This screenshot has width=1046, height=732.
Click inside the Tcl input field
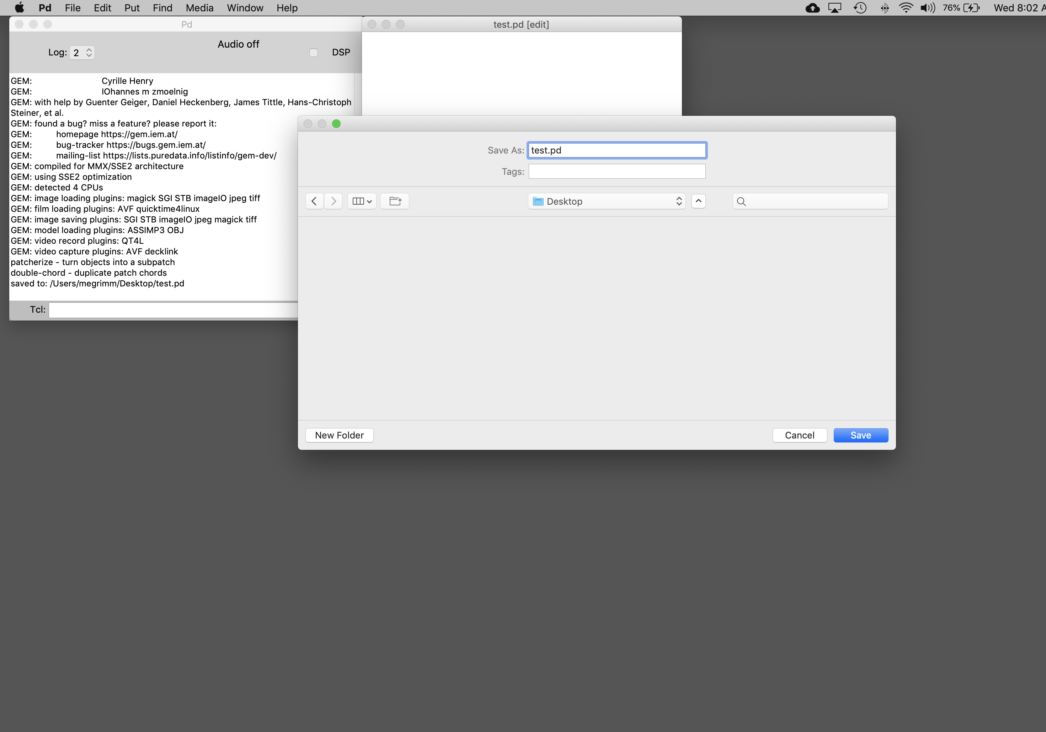[x=173, y=310]
